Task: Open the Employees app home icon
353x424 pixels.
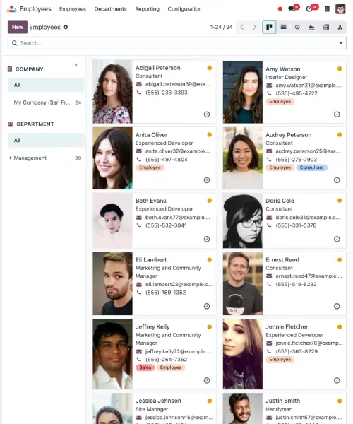Action: (11, 9)
